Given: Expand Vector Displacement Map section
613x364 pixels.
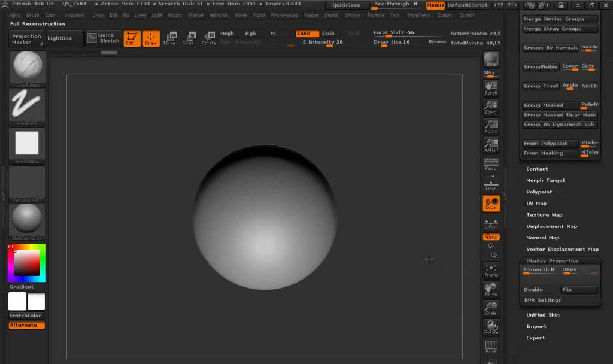Looking at the screenshot, I should click(562, 250).
